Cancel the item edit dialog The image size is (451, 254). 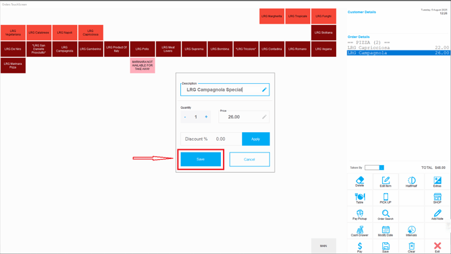click(249, 159)
